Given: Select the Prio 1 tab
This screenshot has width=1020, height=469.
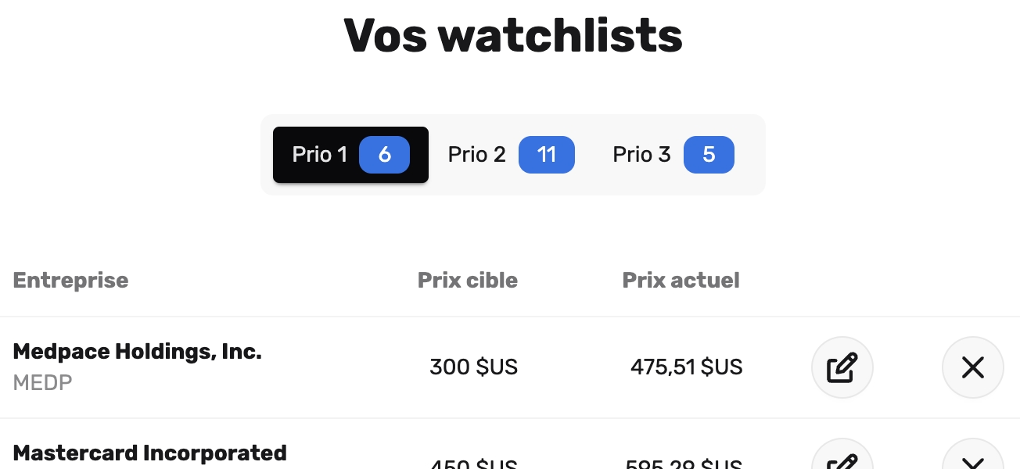Looking at the screenshot, I should coord(320,155).
